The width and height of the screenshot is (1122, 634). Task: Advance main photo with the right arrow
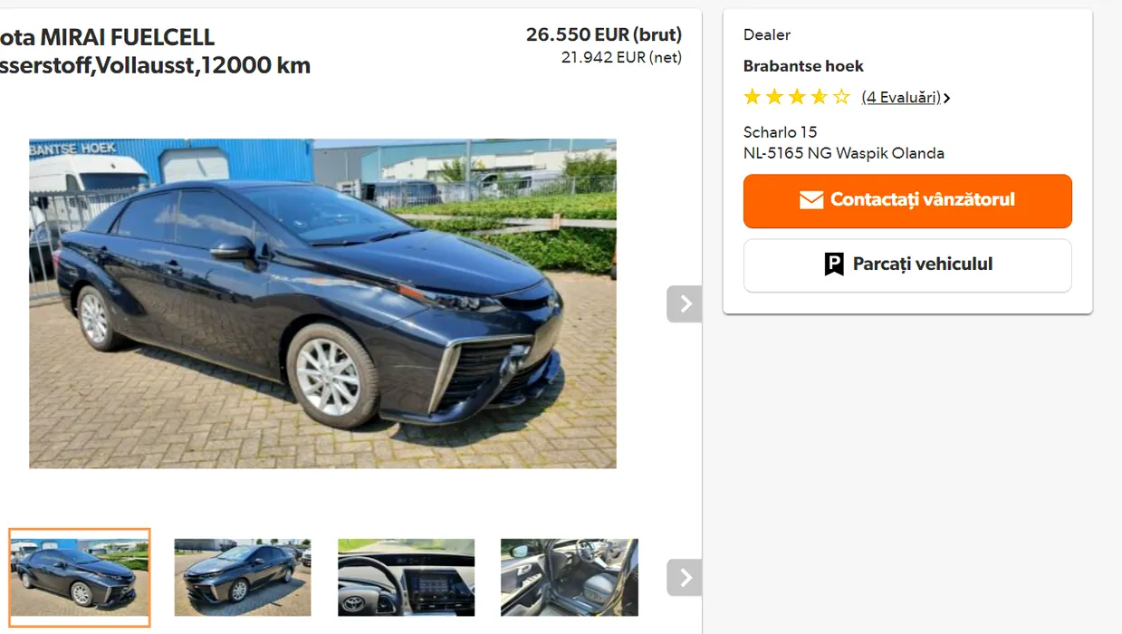(x=685, y=304)
